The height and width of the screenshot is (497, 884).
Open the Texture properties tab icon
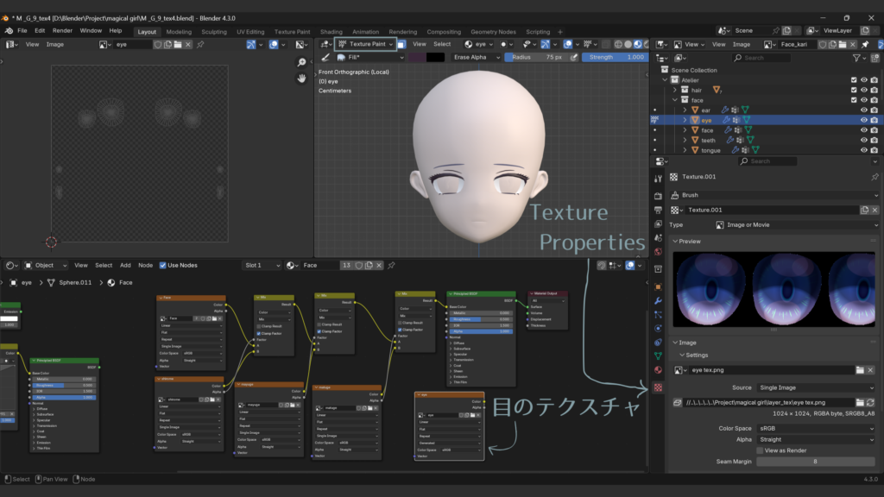pyautogui.click(x=658, y=387)
